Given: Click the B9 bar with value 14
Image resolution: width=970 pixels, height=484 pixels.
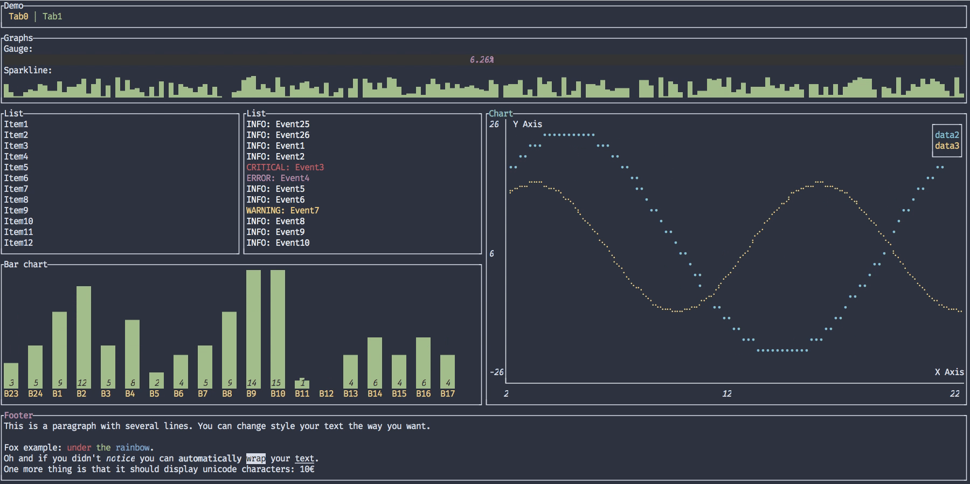Looking at the screenshot, I should (254, 329).
